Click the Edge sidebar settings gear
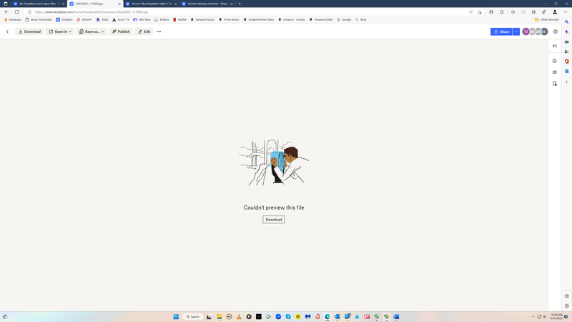The height and width of the screenshot is (322, 572). coord(566,306)
